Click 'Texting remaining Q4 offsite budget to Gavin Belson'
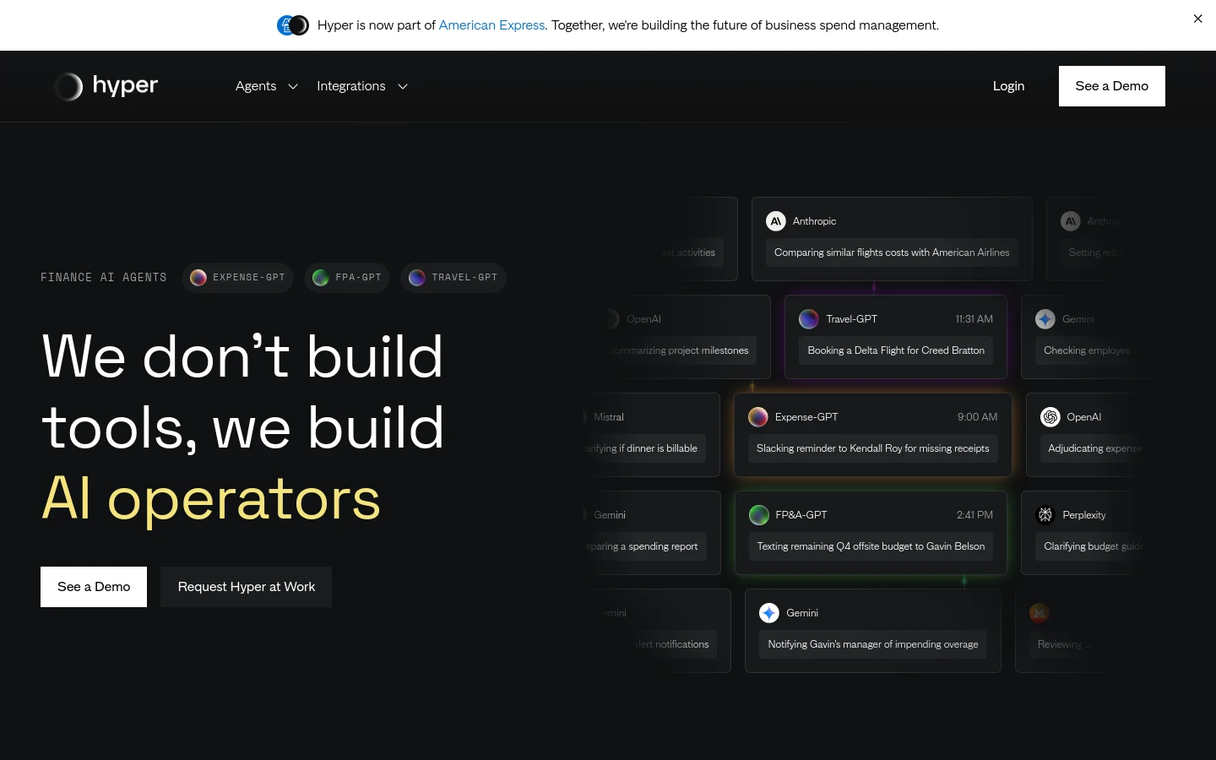The height and width of the screenshot is (760, 1216). pyautogui.click(x=871, y=546)
